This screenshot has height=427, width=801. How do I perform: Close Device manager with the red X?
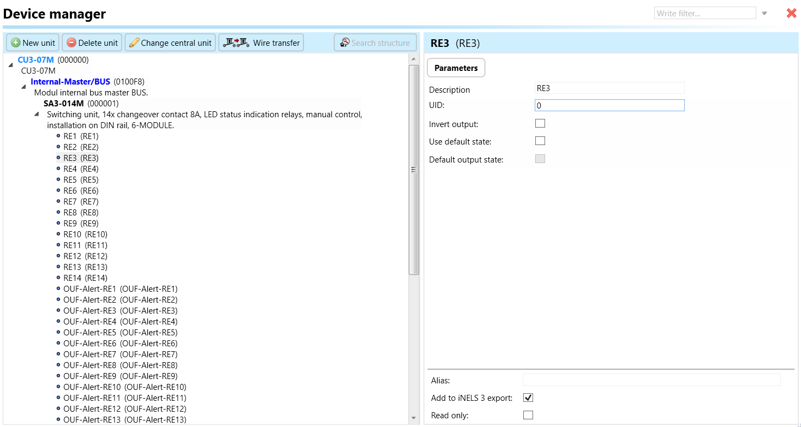(x=791, y=13)
